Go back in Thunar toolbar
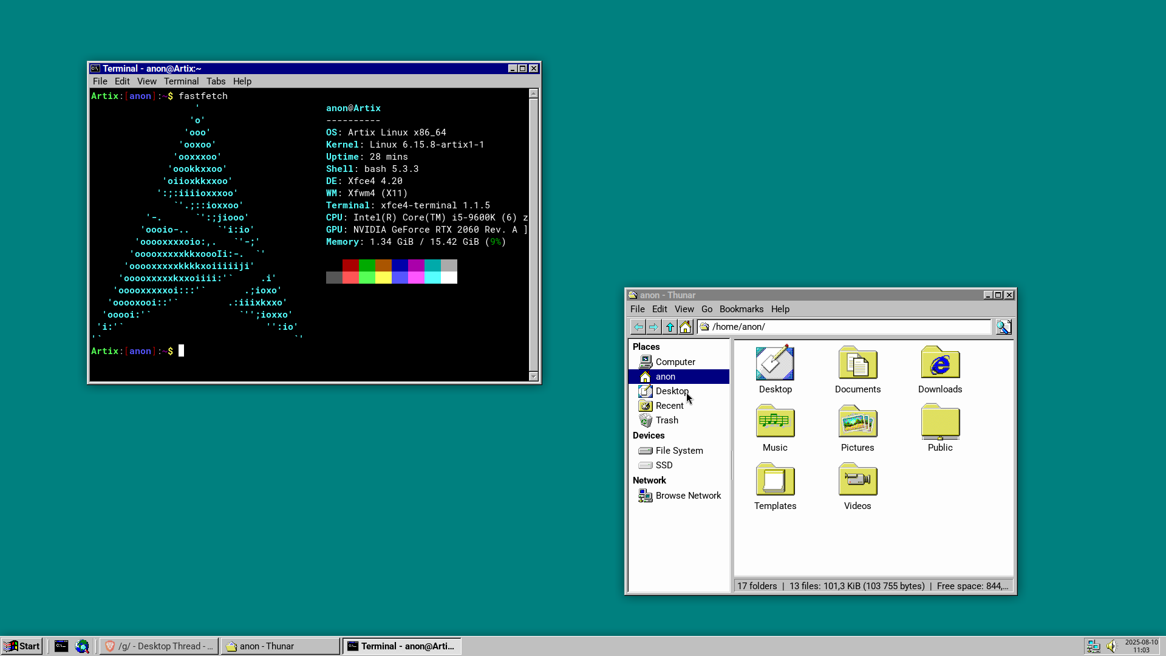1166x656 pixels. click(x=638, y=327)
